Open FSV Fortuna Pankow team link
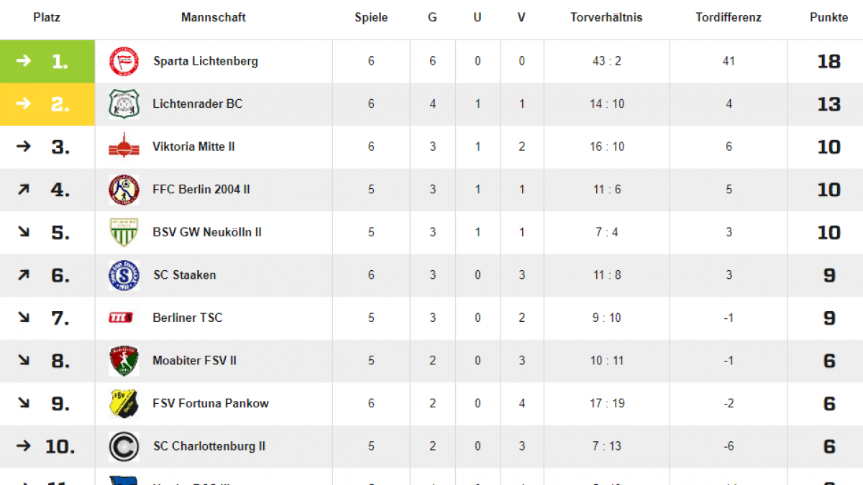Image resolution: width=863 pixels, height=485 pixels. 211,403
